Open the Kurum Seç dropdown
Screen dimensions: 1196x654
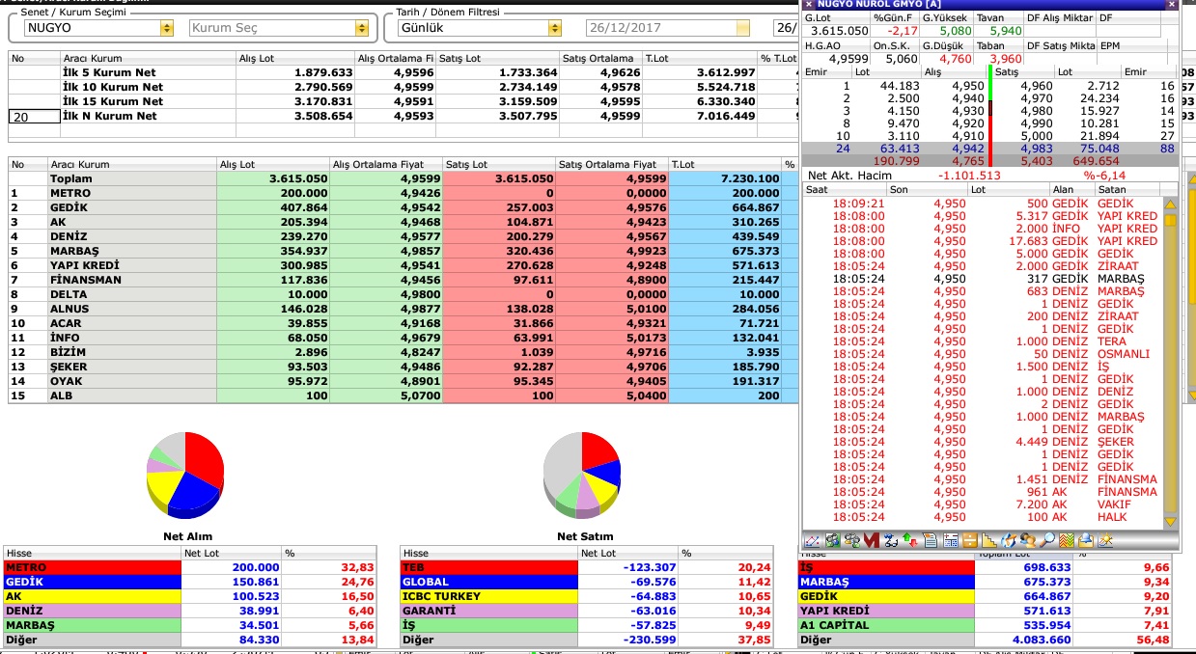coord(363,28)
